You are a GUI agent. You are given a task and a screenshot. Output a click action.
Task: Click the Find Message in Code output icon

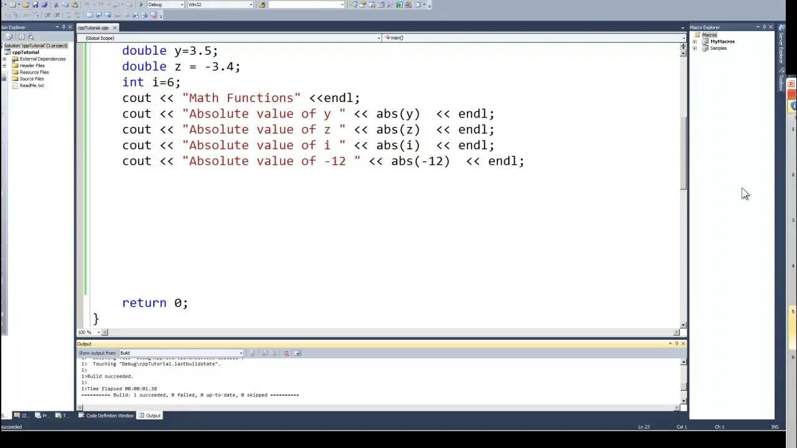click(x=252, y=353)
